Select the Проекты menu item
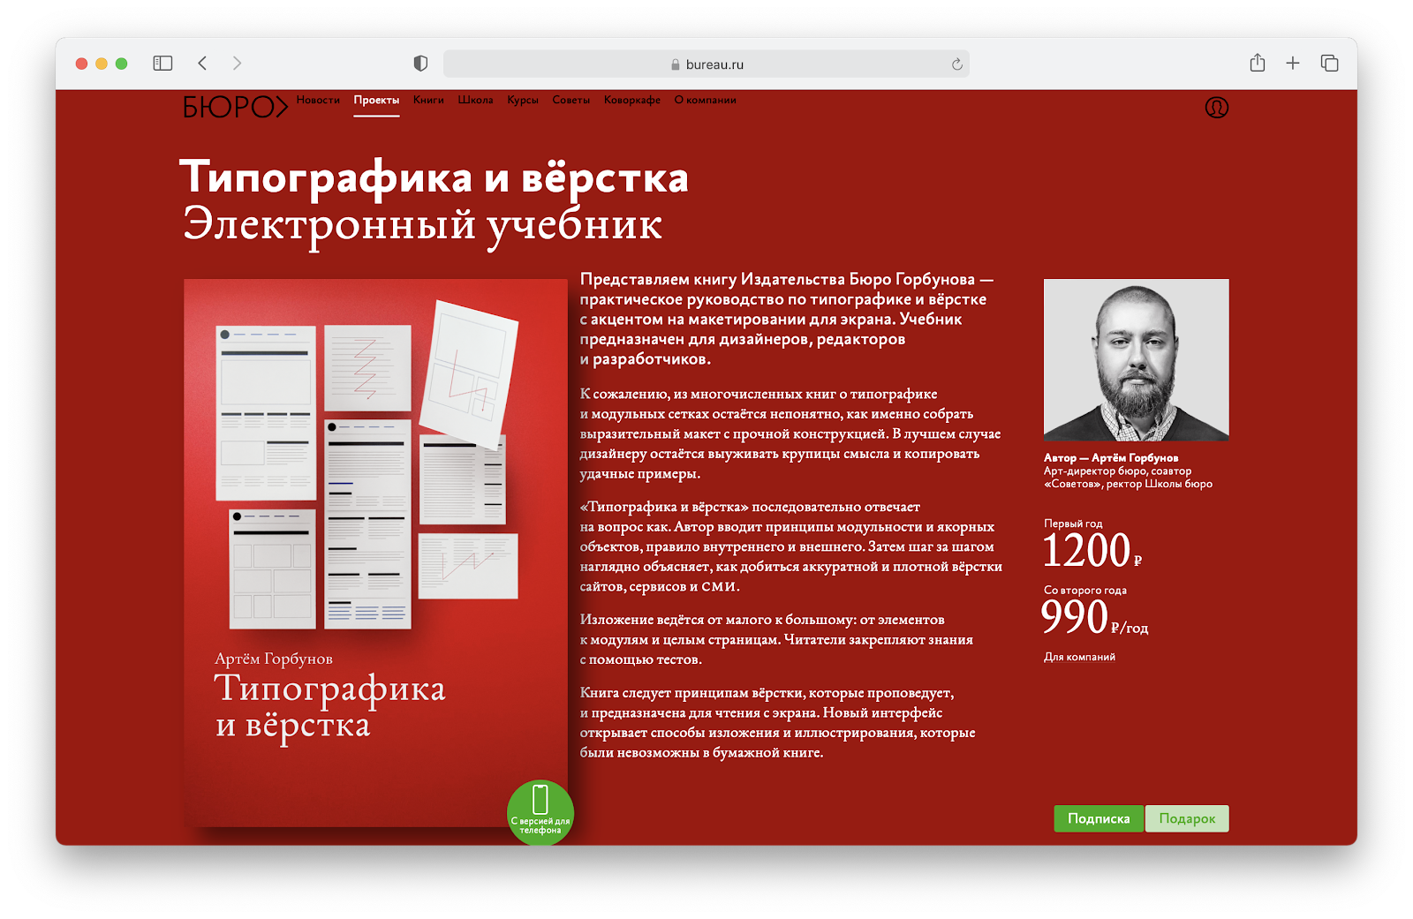Screen dimensions: 1413x919 pos(376,101)
